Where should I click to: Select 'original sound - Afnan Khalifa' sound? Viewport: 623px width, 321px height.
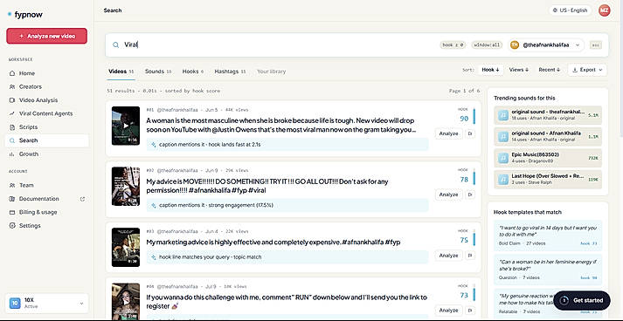548,136
